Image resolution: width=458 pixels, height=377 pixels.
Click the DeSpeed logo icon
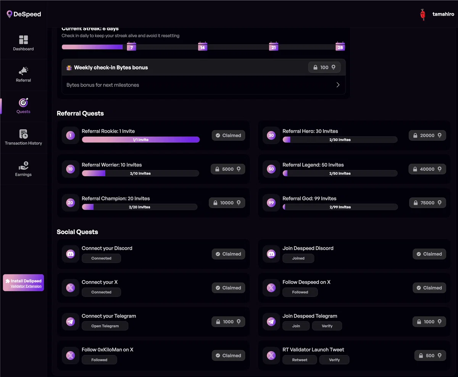tap(10, 14)
